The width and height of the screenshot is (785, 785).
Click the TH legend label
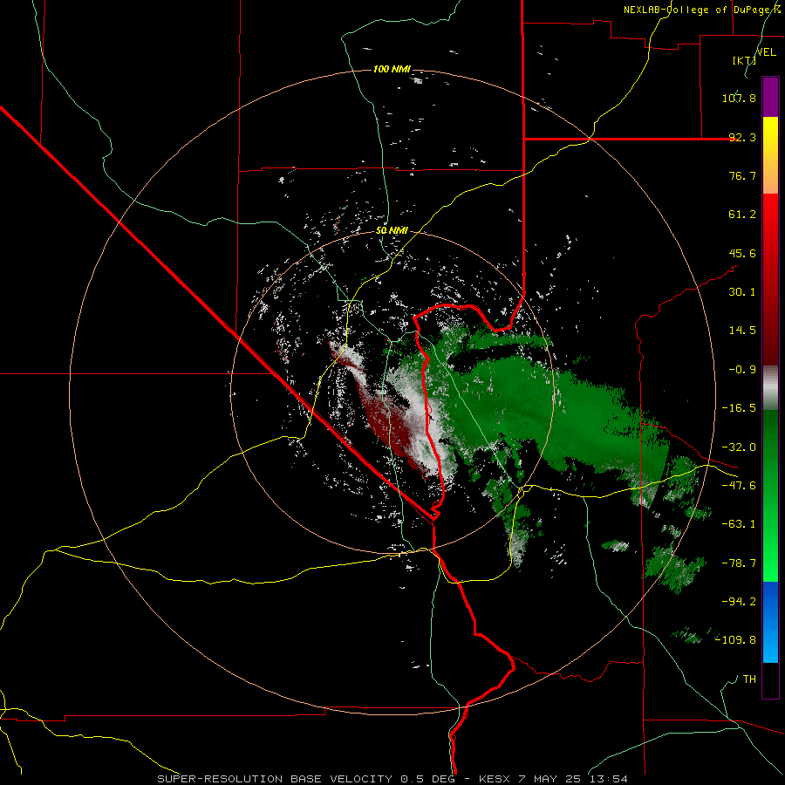pos(749,679)
